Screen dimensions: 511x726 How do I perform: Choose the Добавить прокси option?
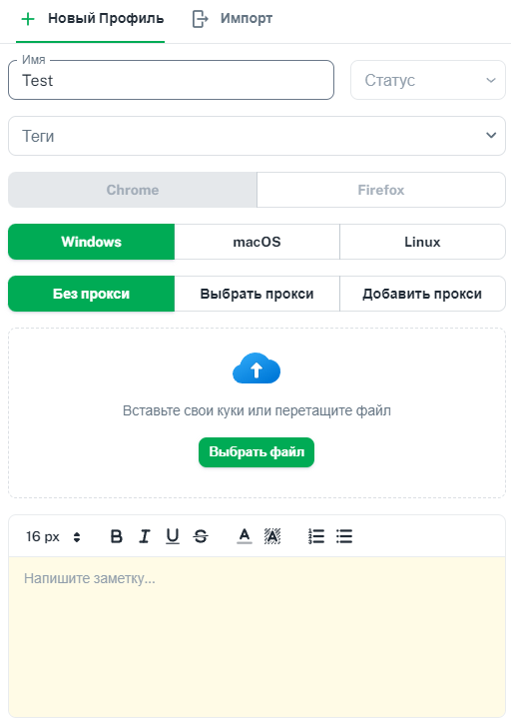(422, 294)
